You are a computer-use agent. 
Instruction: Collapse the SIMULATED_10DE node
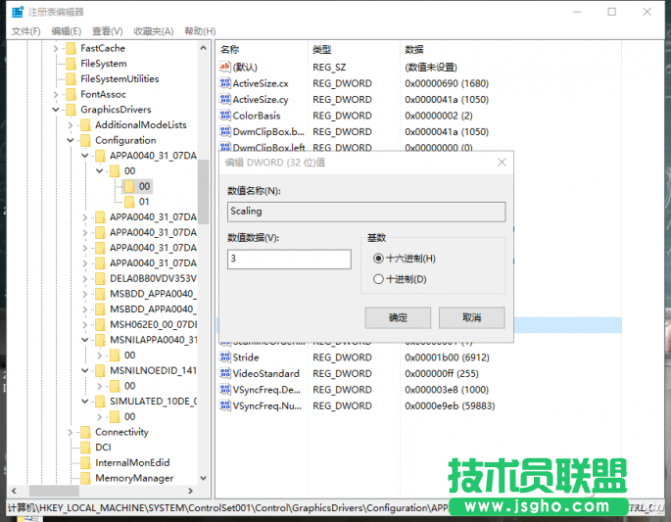coord(84,402)
